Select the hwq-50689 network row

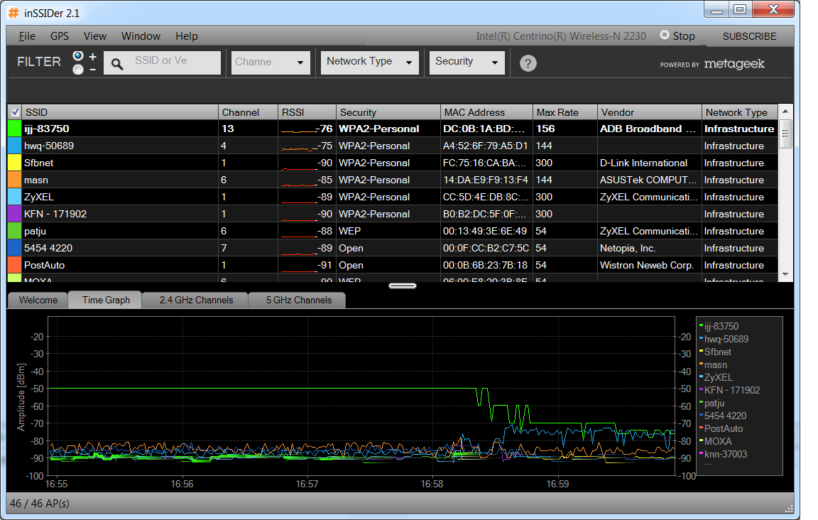click(393, 146)
